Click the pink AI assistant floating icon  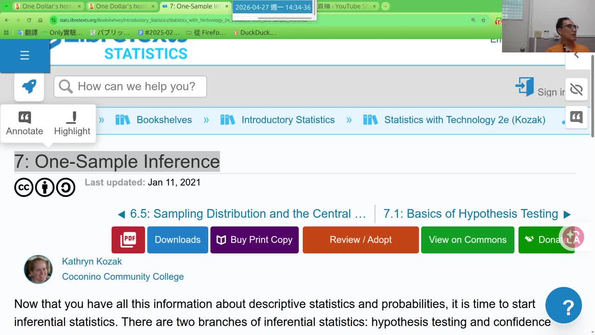pyautogui.click(x=572, y=238)
